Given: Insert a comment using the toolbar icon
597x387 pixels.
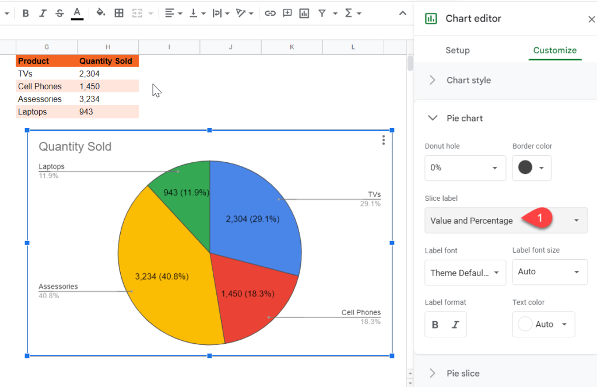Looking at the screenshot, I should (x=287, y=12).
